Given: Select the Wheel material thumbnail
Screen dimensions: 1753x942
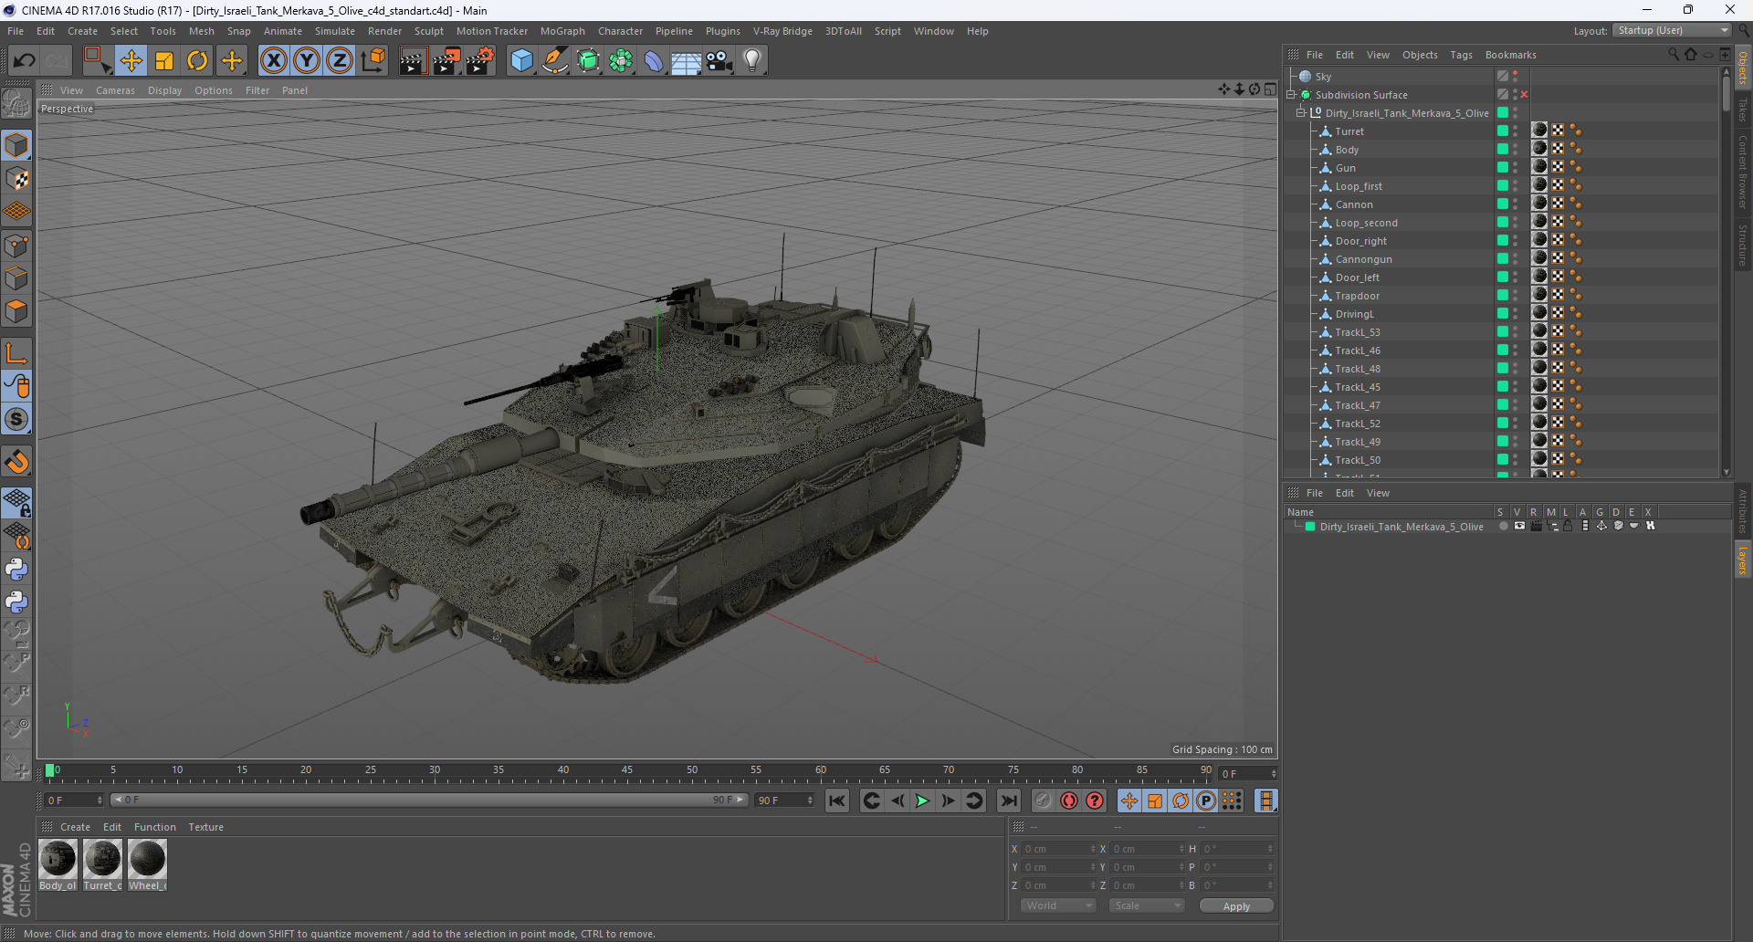Looking at the screenshot, I should pos(147,859).
